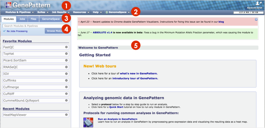265x128 pixels.
Task: Select the Cufflinks favorite module
Action: (x=36, y=80)
